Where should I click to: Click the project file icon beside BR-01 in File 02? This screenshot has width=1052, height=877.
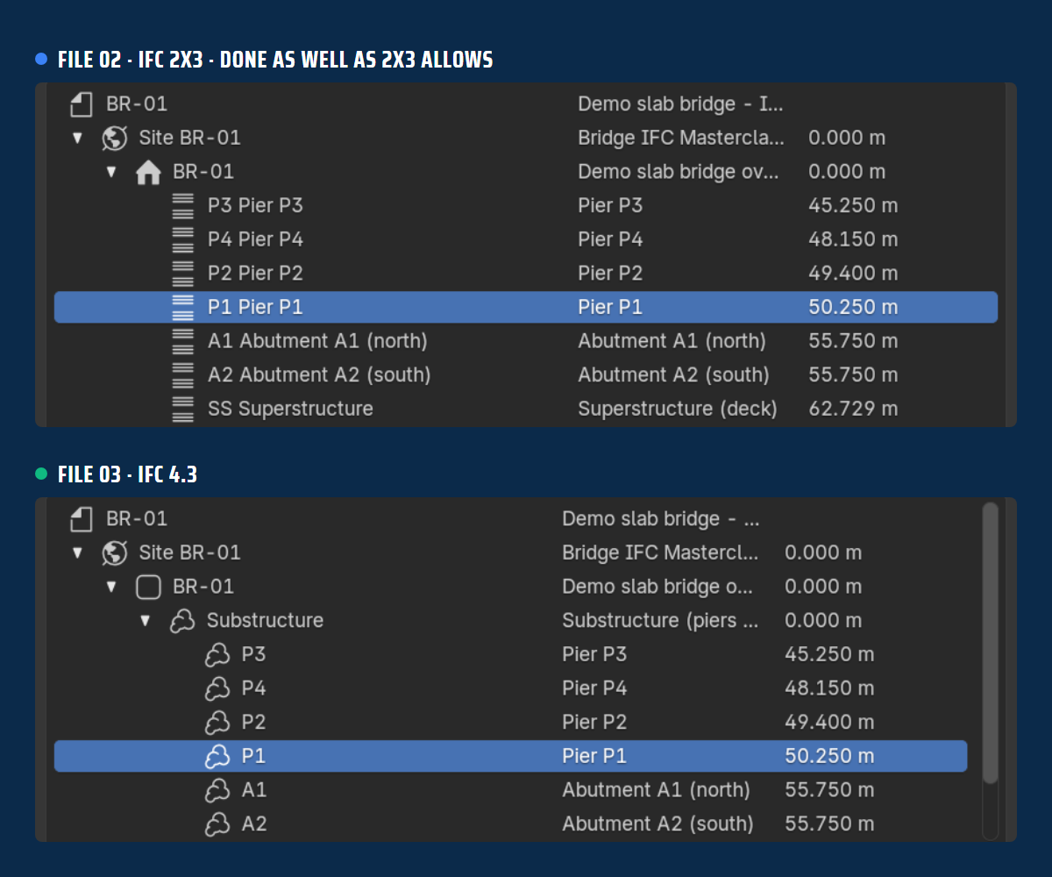tap(82, 104)
